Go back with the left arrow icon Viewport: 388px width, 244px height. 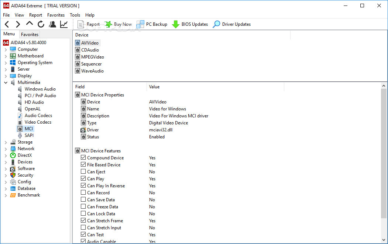coord(7,24)
